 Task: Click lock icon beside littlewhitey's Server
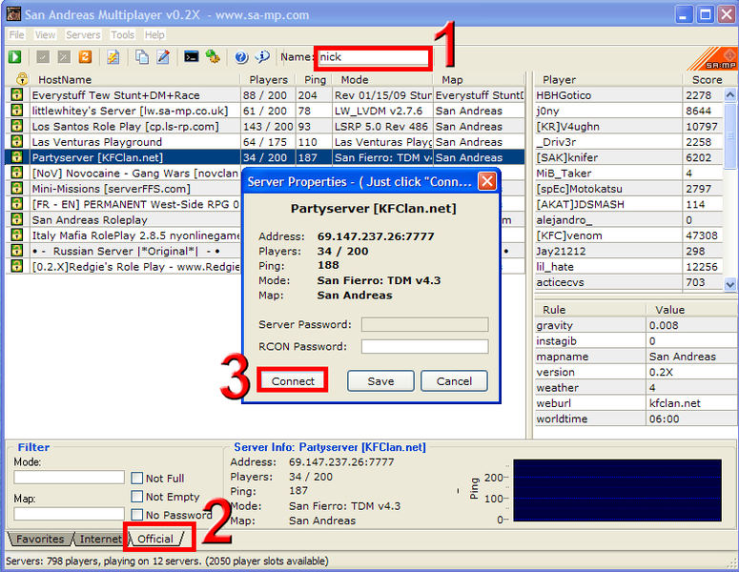[17, 111]
